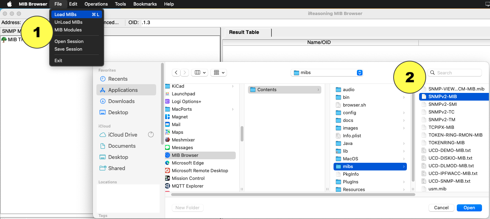Screen dimensions: 490x219
Task: Click the Logi Options+ app icon
Action: point(167,101)
